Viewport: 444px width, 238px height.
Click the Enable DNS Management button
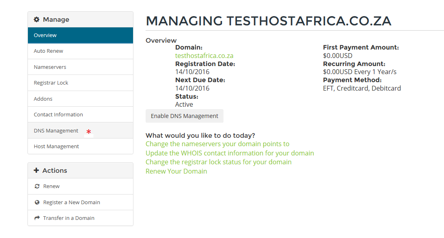[184, 116]
